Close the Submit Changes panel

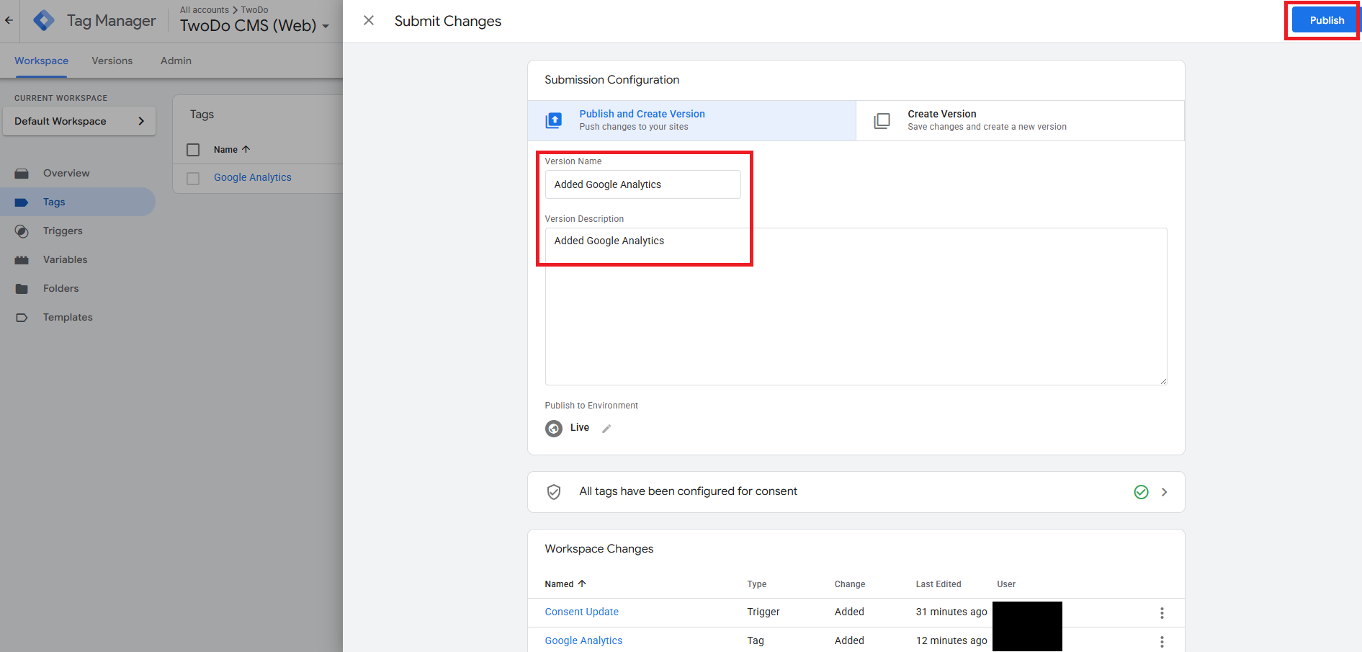[369, 21]
